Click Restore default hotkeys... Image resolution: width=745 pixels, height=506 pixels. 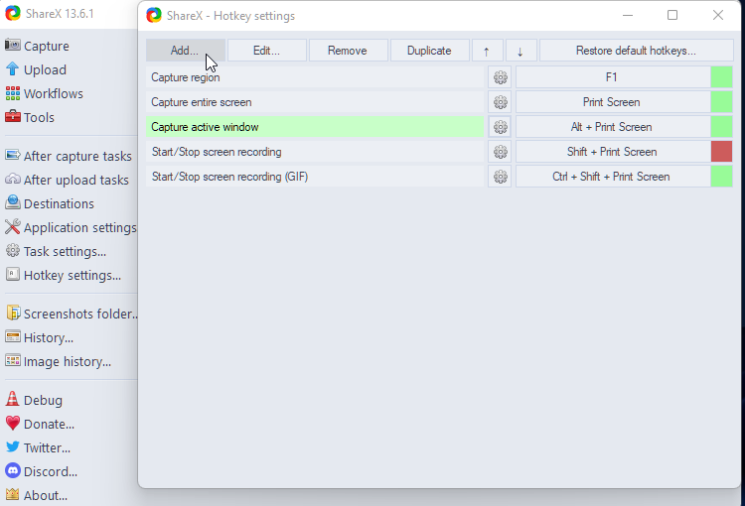click(636, 51)
